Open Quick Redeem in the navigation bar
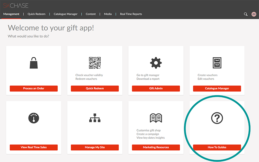This screenshot has height=162, width=259. pyautogui.click(x=37, y=14)
